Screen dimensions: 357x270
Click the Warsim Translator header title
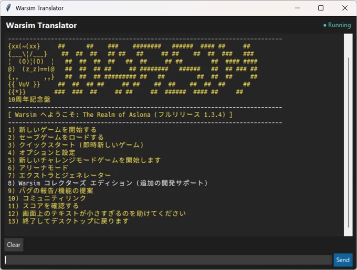[x=41, y=26]
